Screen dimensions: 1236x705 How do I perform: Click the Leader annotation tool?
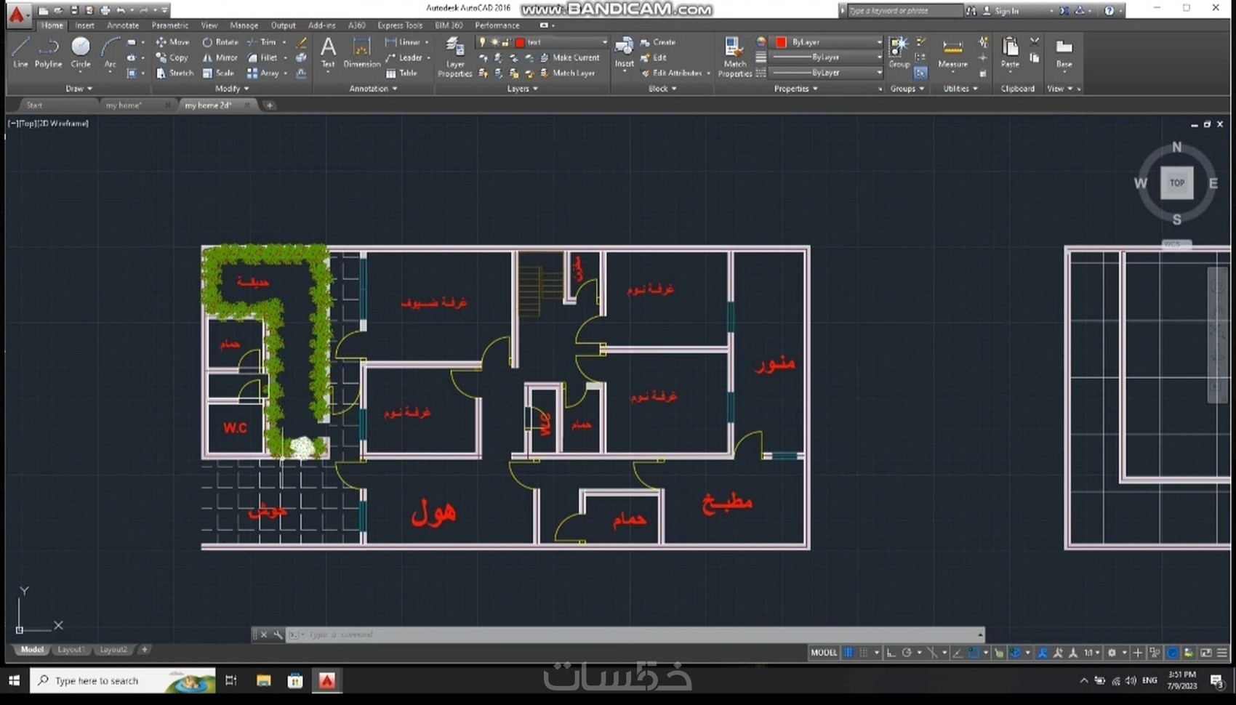[404, 57]
